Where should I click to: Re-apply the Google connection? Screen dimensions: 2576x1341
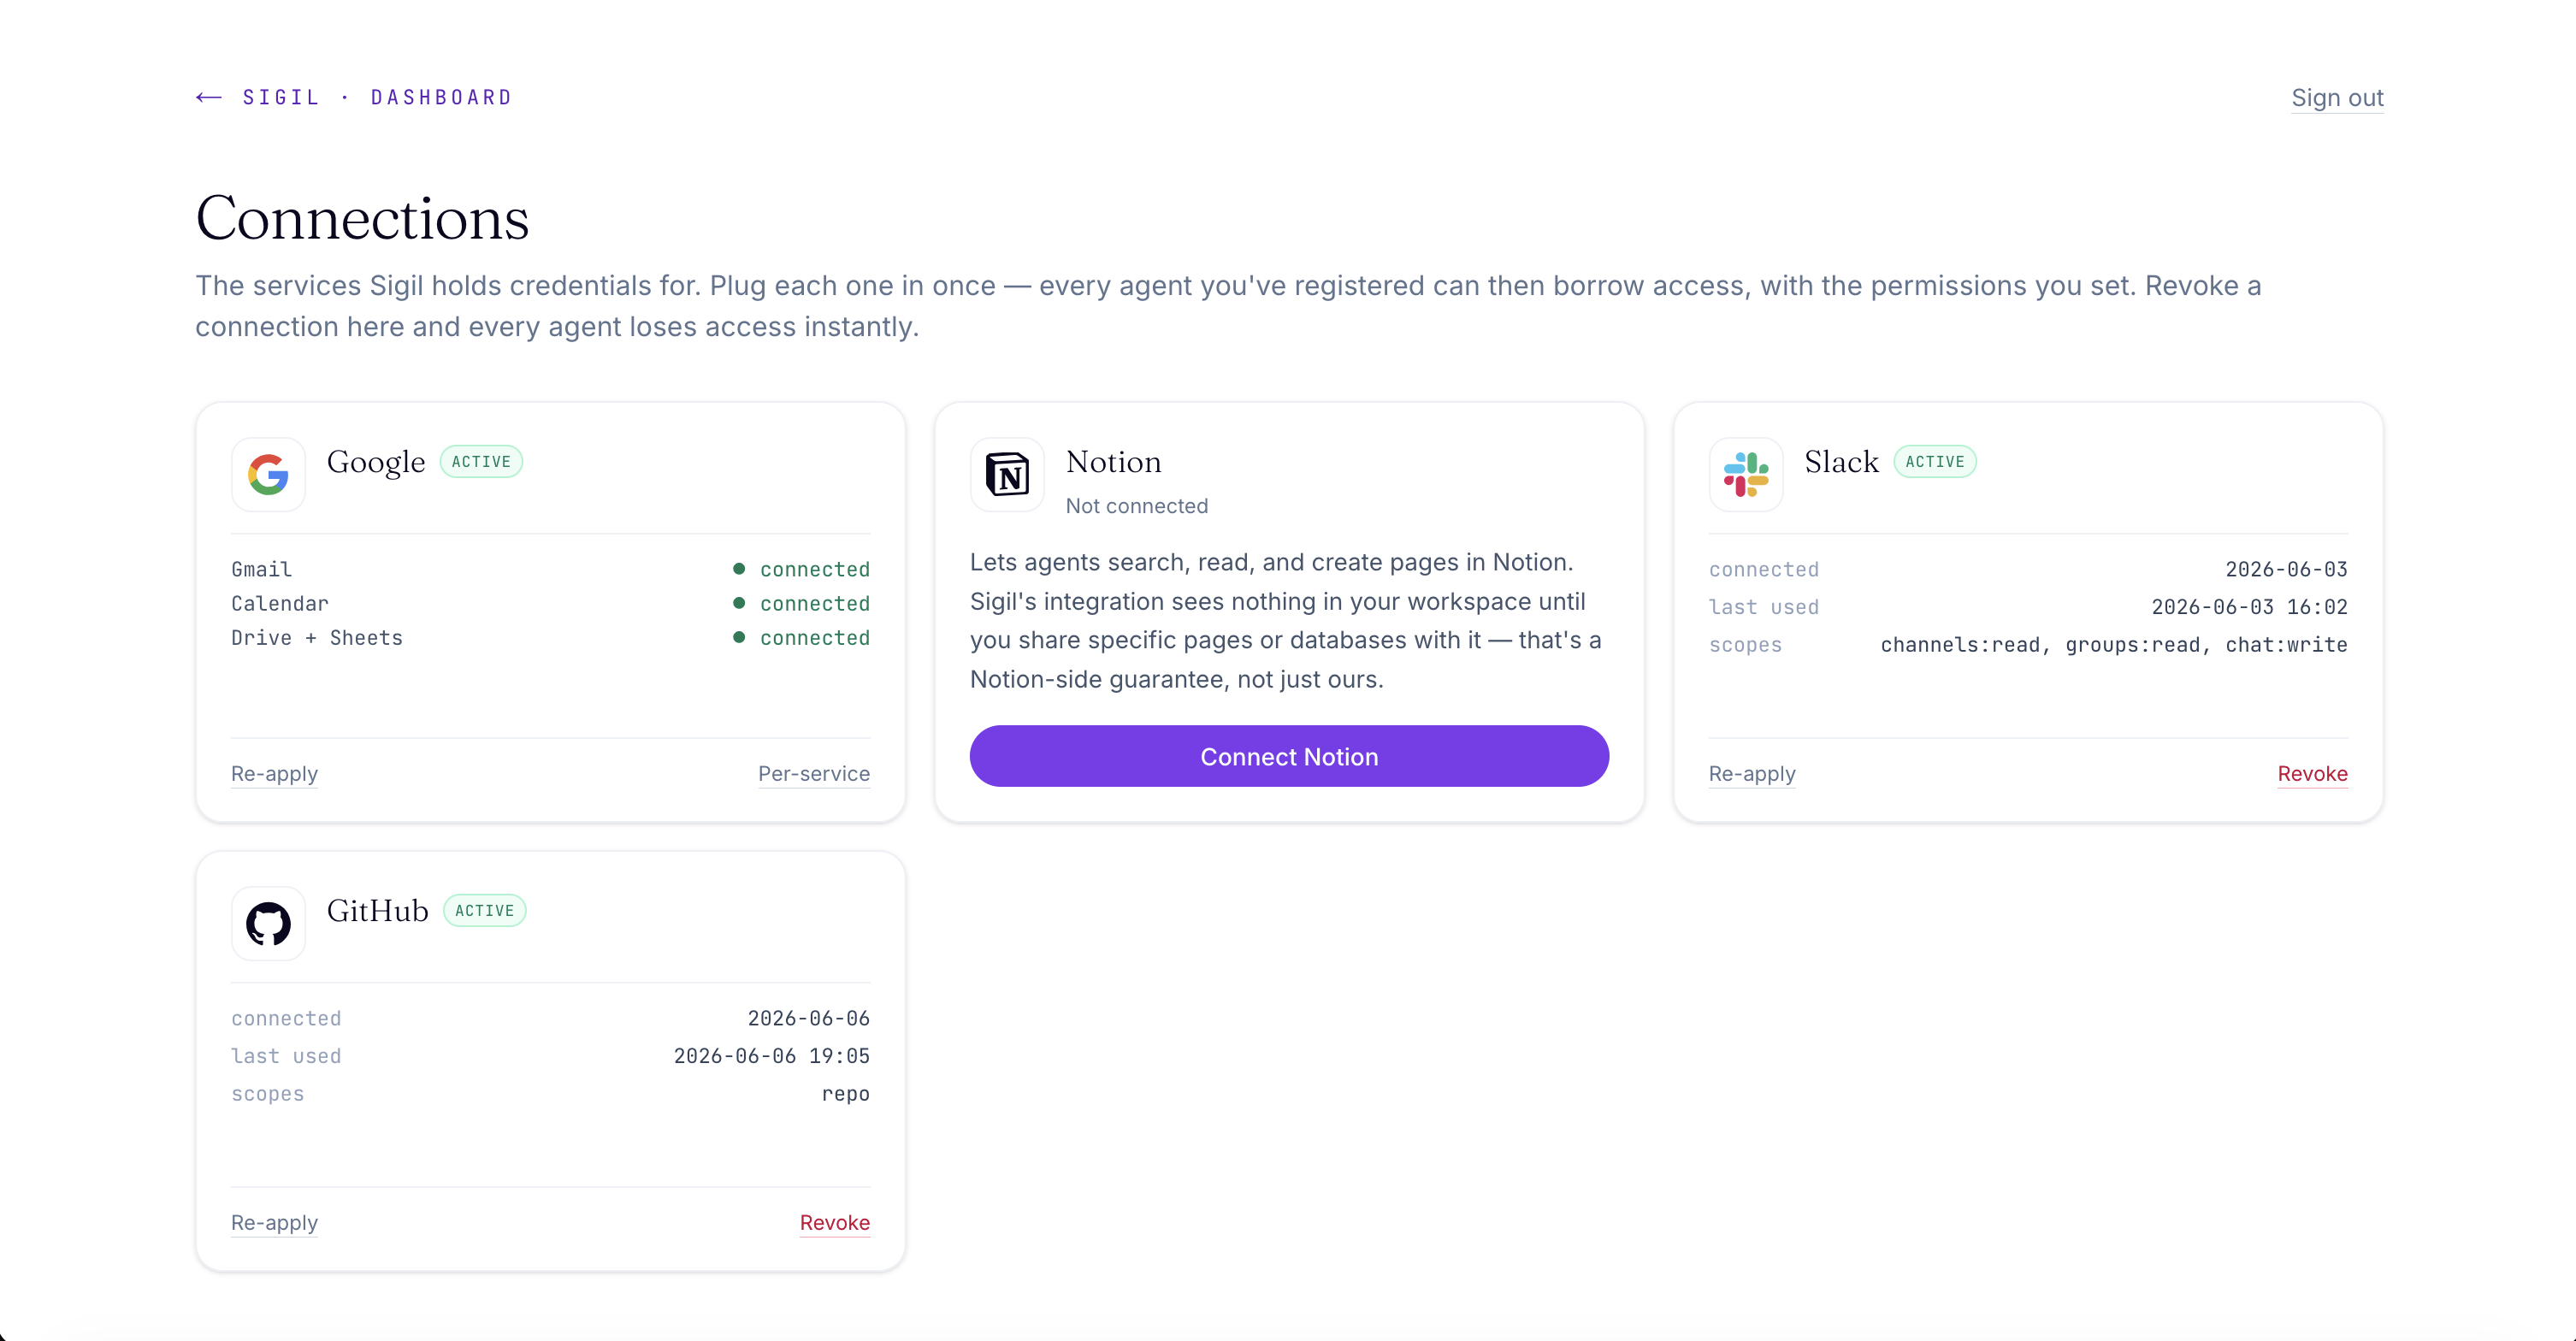click(x=274, y=774)
